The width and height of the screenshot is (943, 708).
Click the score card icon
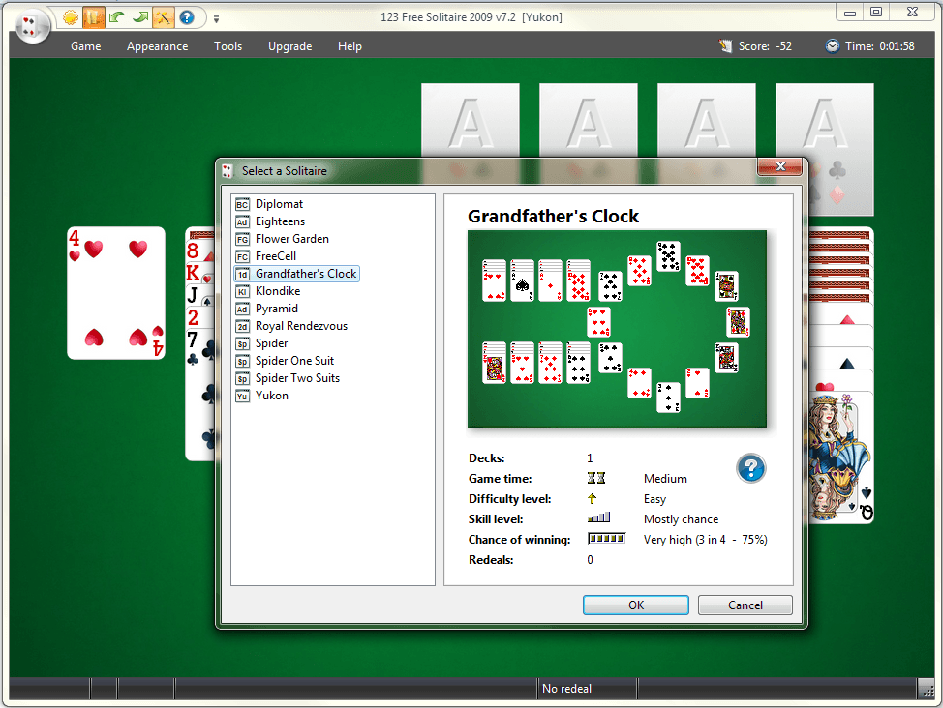tap(725, 45)
